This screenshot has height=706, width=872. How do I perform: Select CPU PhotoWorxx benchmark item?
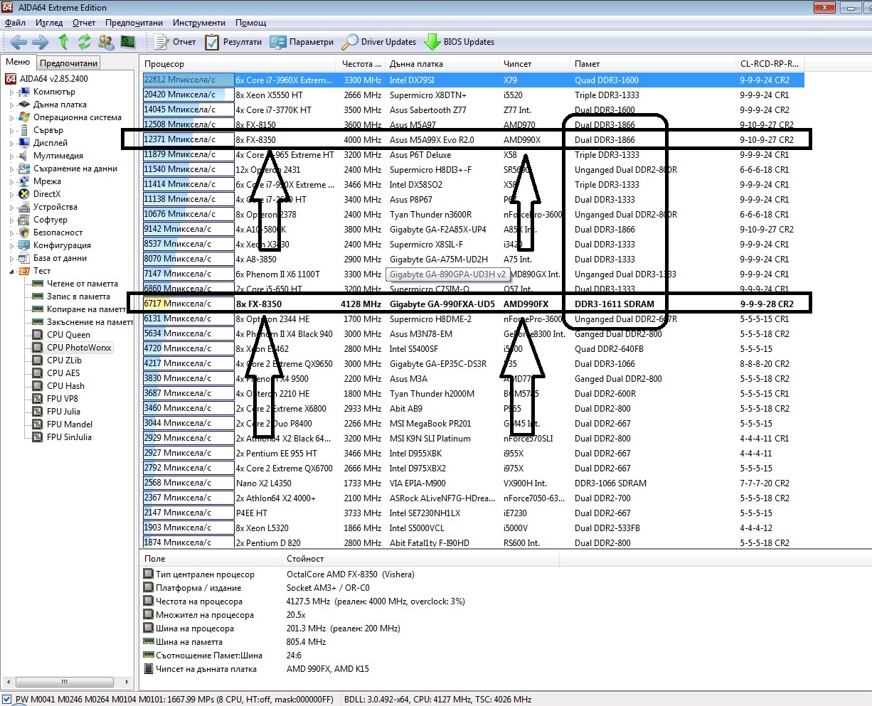point(79,348)
